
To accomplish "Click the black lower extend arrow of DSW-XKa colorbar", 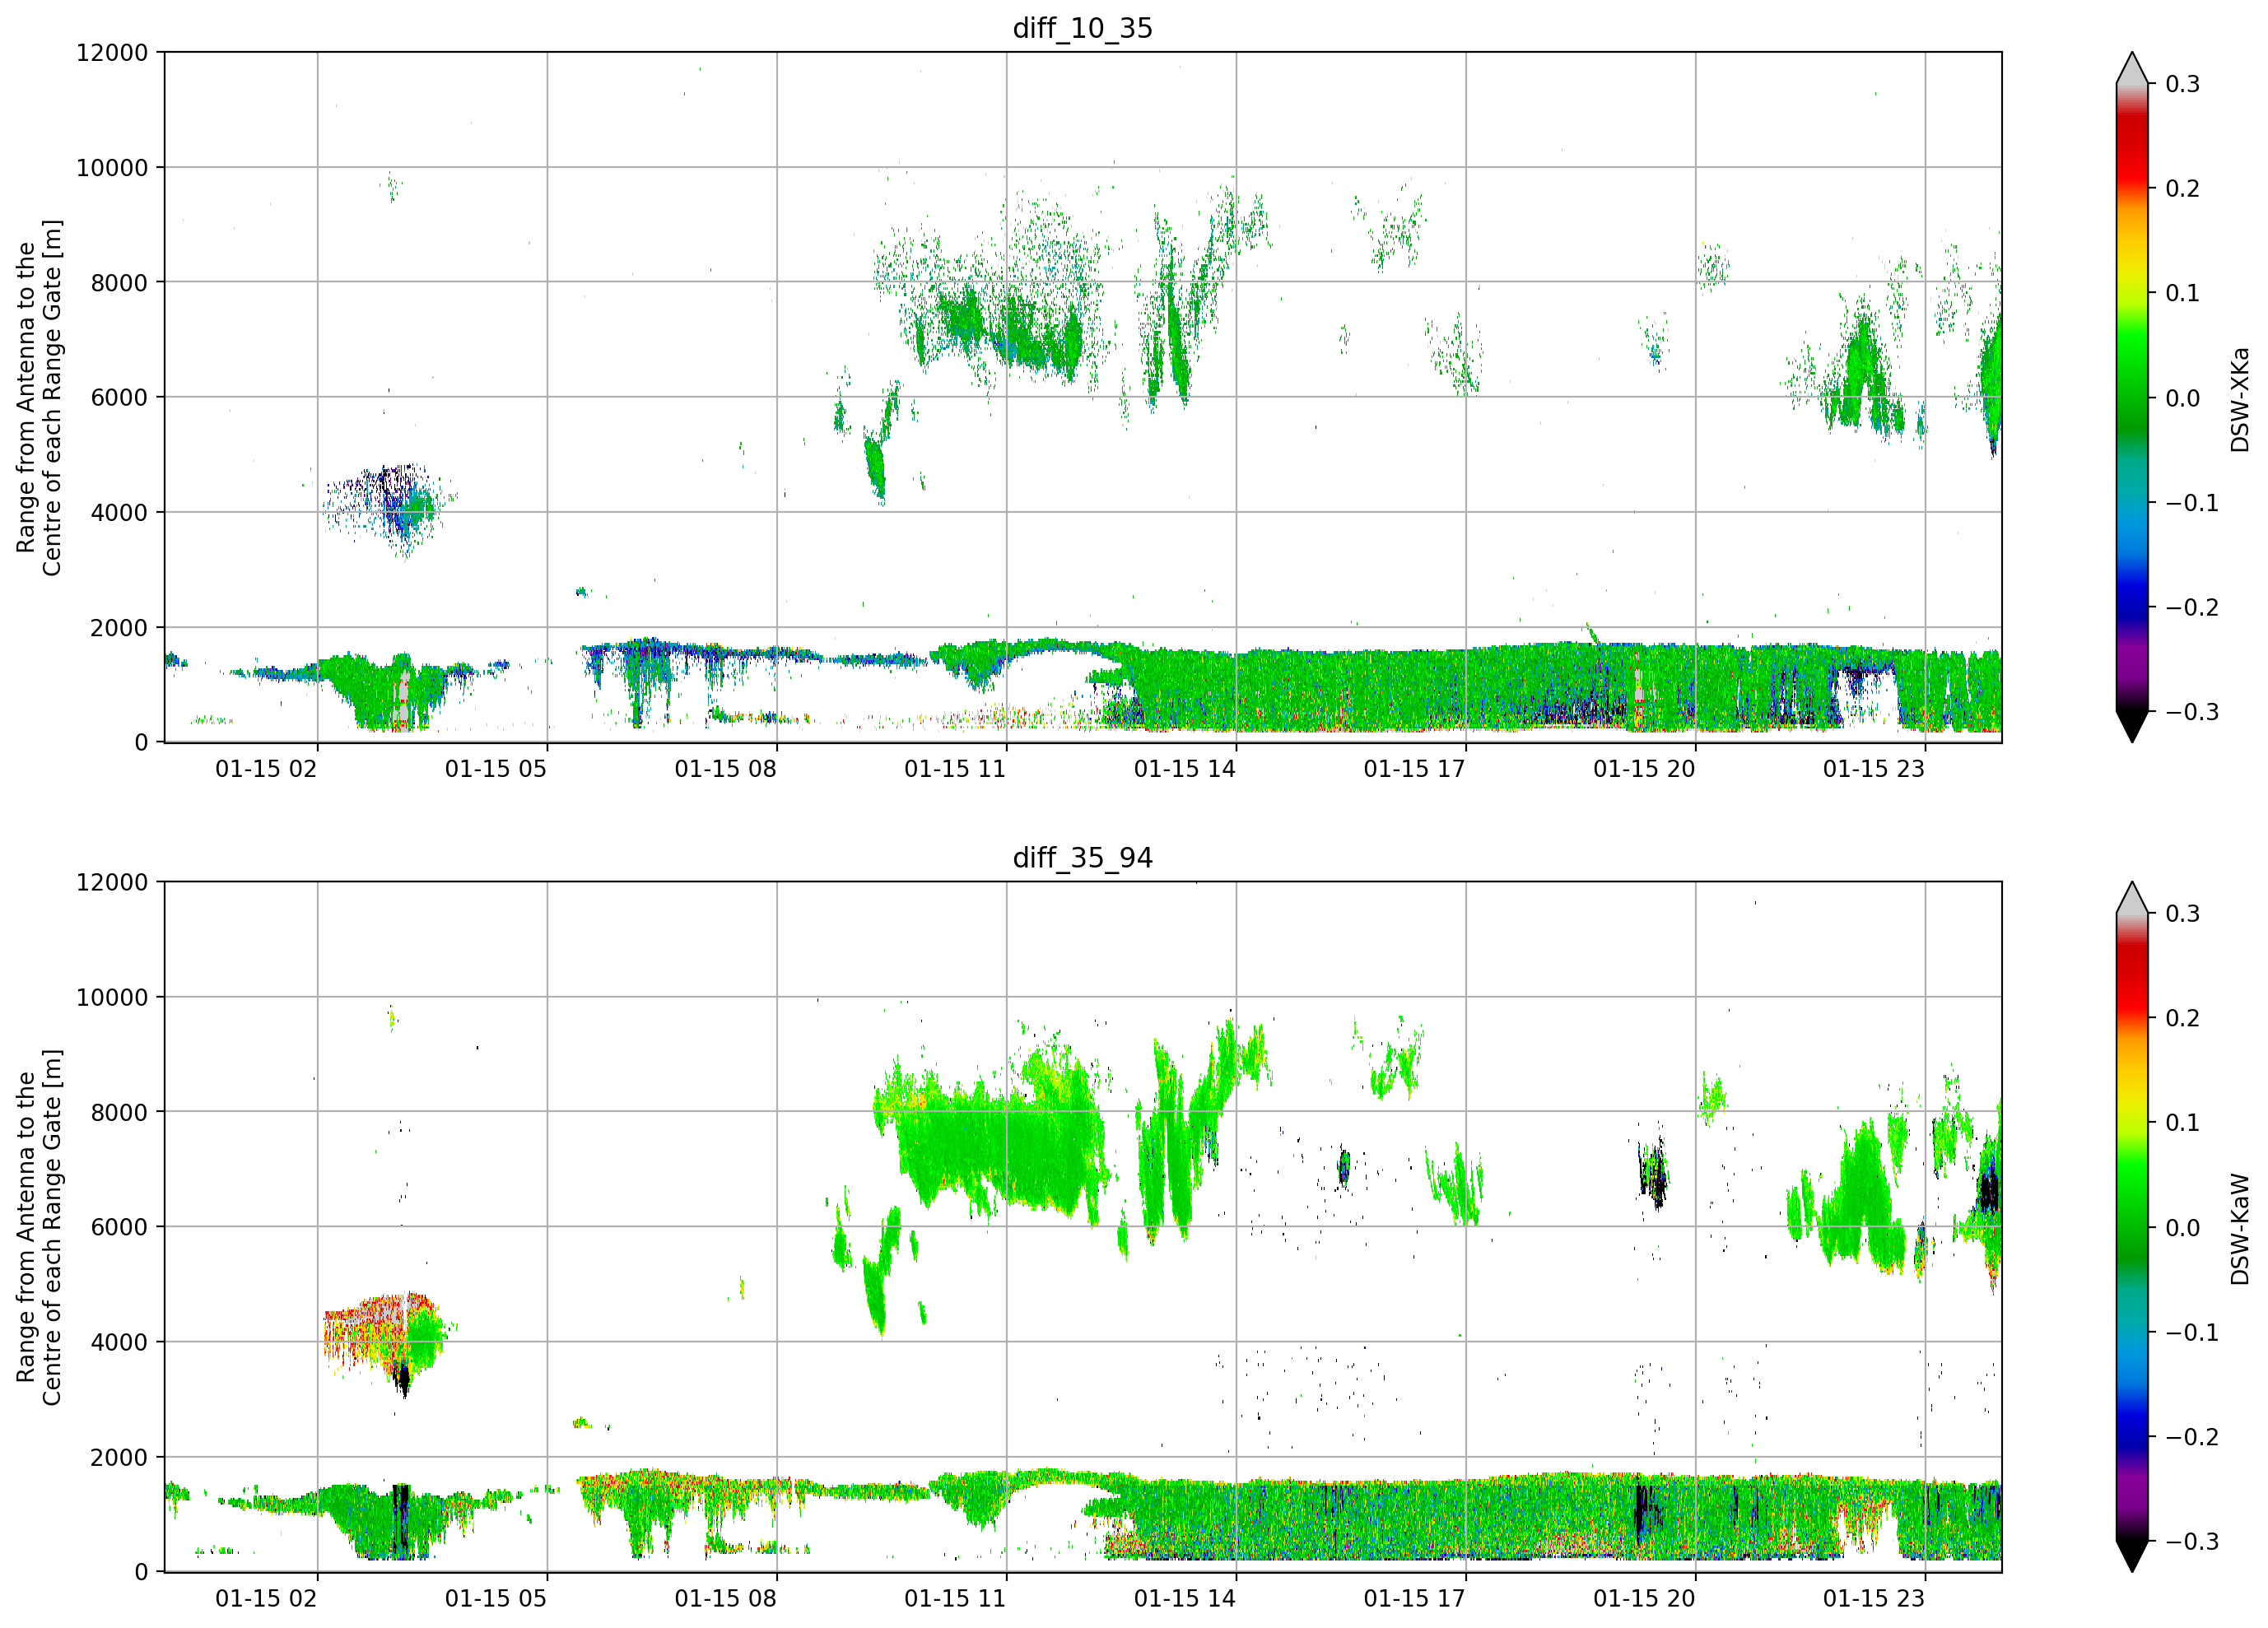I will pos(2132,726).
